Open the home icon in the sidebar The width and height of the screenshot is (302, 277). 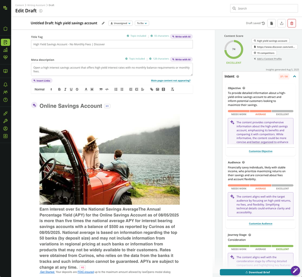coord(5,29)
